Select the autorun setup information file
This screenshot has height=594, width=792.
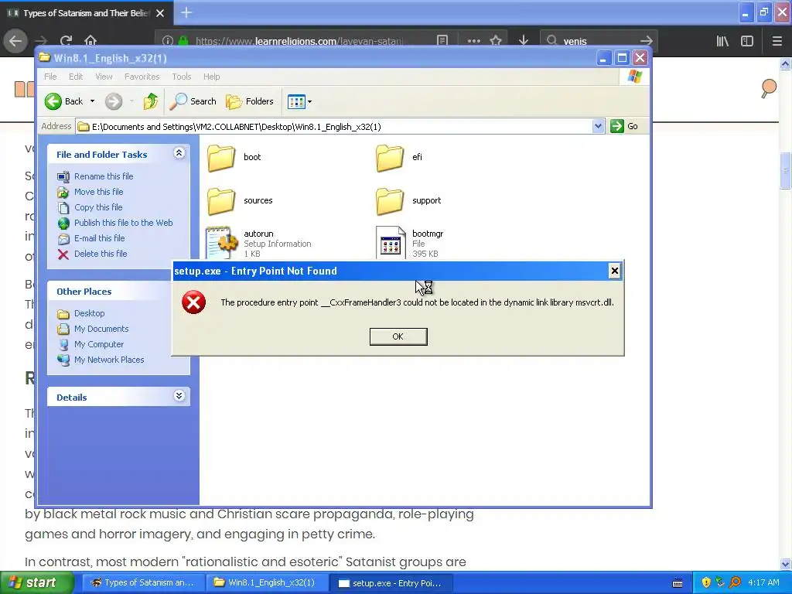coord(221,243)
